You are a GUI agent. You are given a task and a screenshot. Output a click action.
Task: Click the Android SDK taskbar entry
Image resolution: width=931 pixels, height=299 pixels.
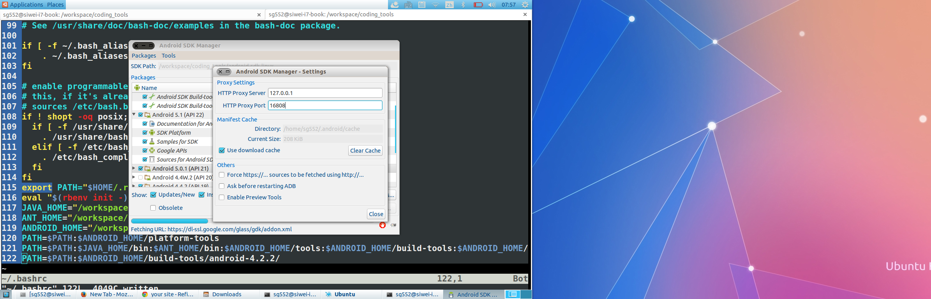[473, 294]
